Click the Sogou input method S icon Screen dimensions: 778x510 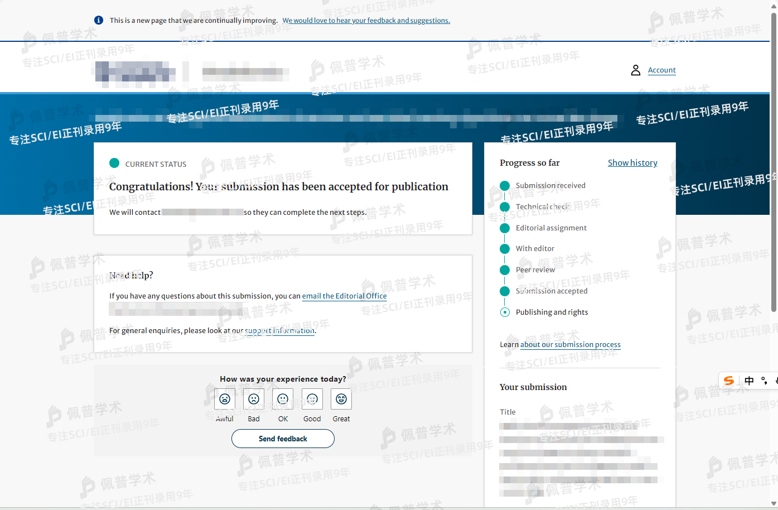tap(729, 381)
